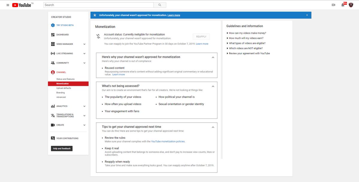
Task: Click the Live Streaming broadcast icon
Action: point(53,54)
